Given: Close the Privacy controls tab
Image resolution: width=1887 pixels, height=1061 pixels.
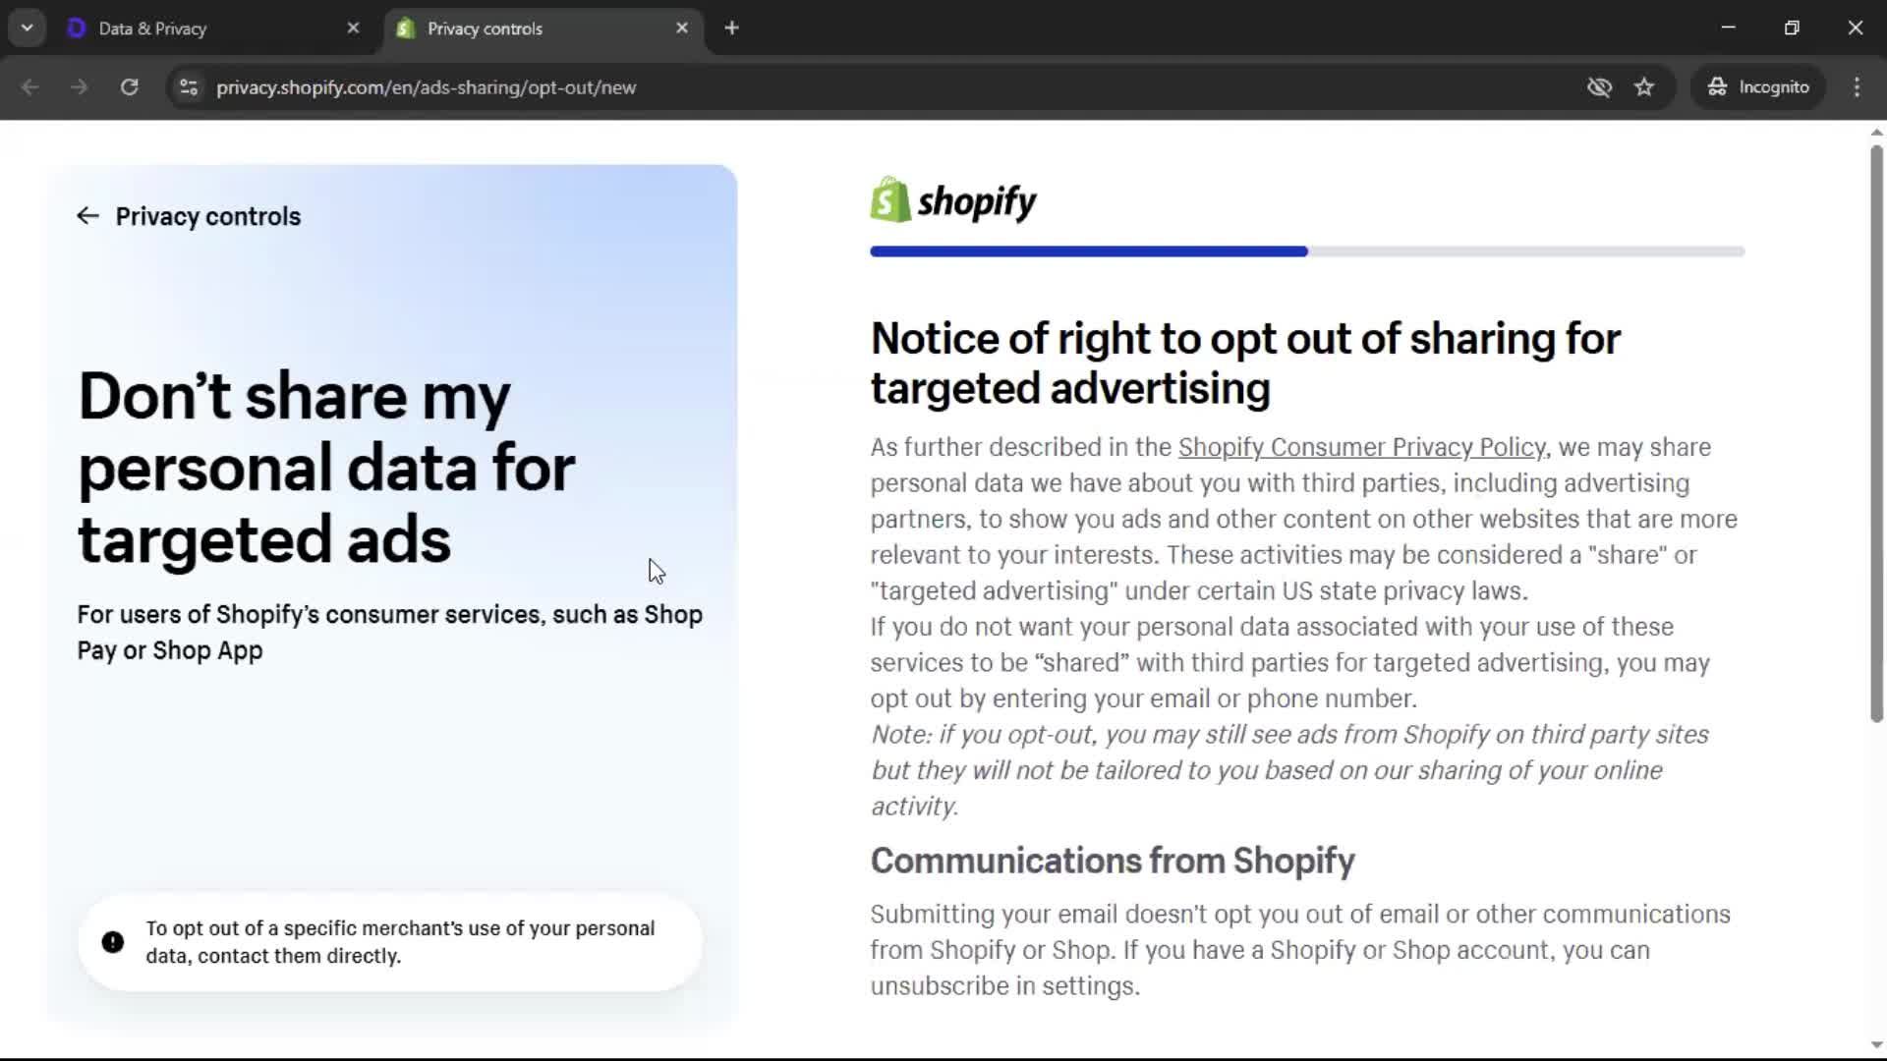Looking at the screenshot, I should (682, 28).
